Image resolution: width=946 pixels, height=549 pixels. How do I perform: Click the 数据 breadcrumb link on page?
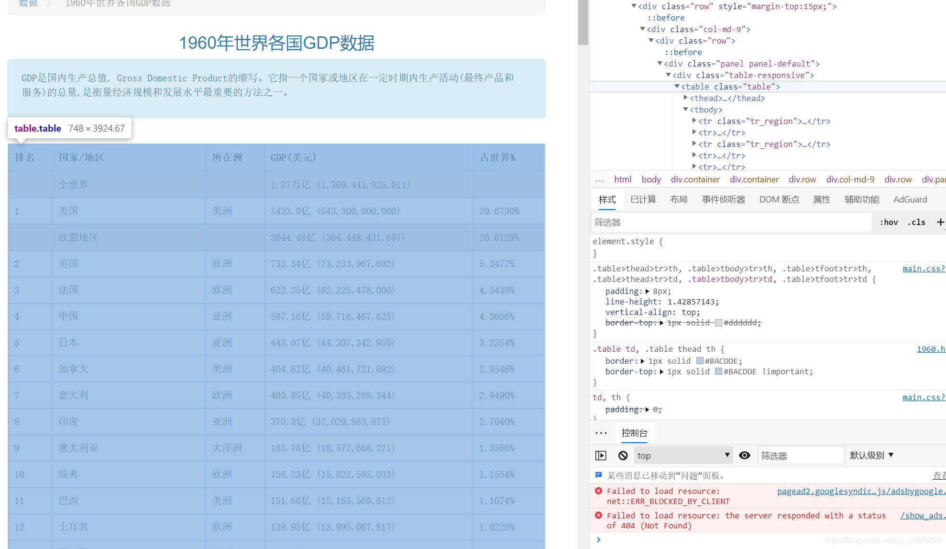click(28, 3)
